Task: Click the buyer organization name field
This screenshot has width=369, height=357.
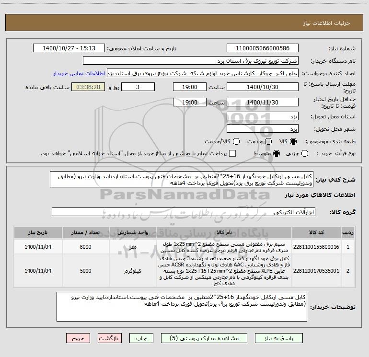Action: [x=191, y=60]
